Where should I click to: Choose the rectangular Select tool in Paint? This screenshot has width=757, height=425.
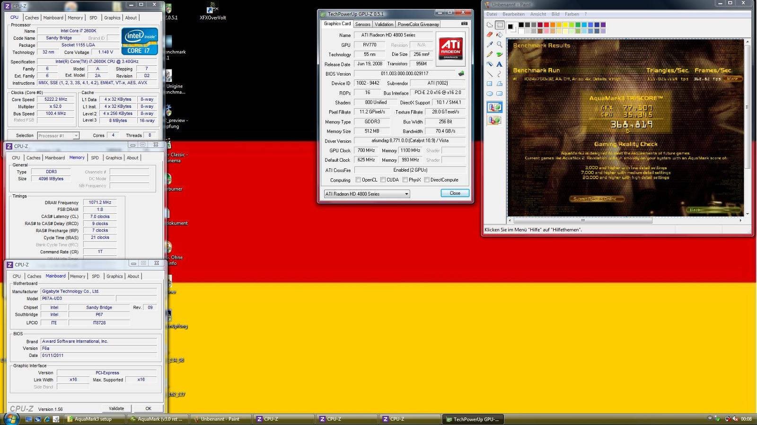coord(500,25)
